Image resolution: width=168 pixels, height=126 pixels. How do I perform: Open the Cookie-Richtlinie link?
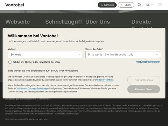(x=105, y=80)
